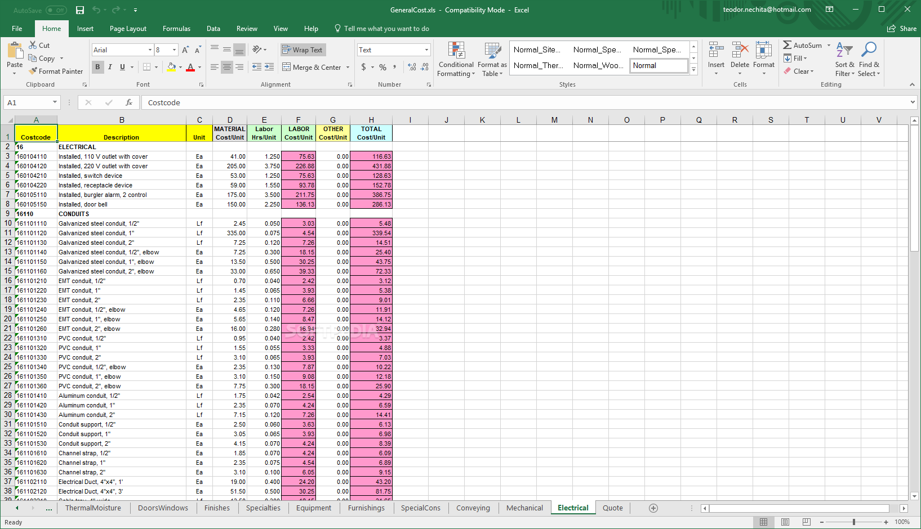Toggle Underline formatting
This screenshot has width=921, height=529.
[x=122, y=67]
